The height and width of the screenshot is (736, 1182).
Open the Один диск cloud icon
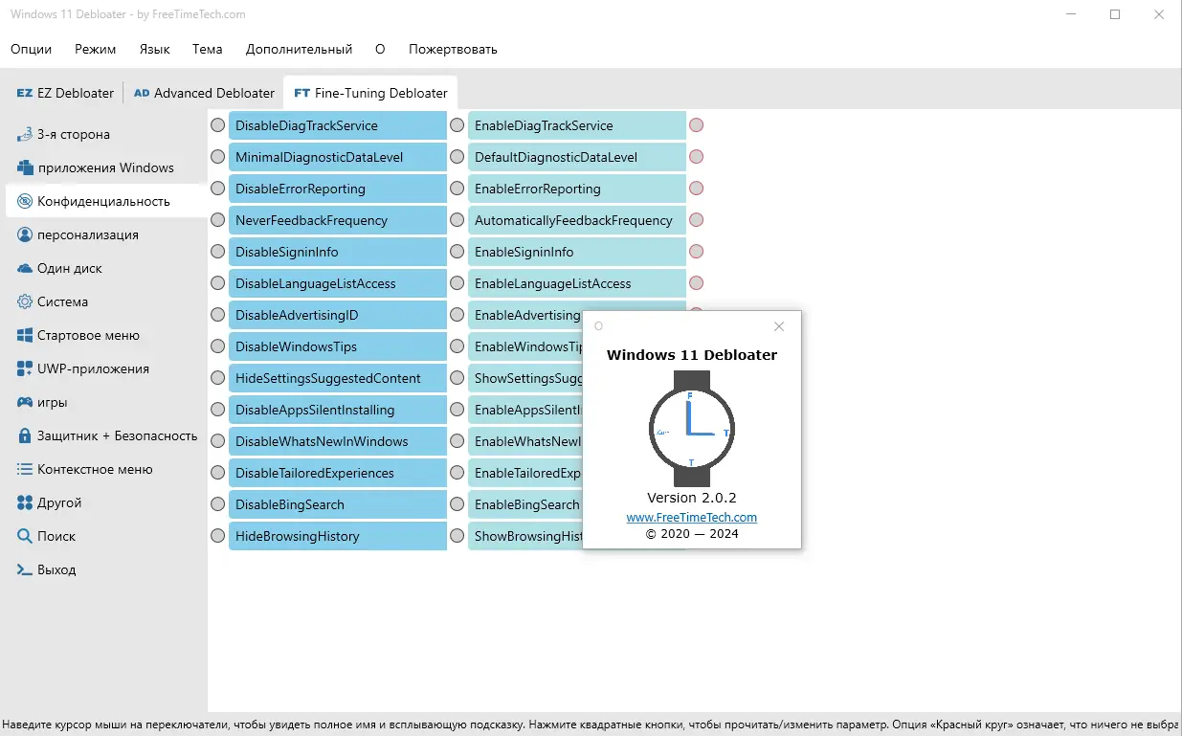coord(25,268)
